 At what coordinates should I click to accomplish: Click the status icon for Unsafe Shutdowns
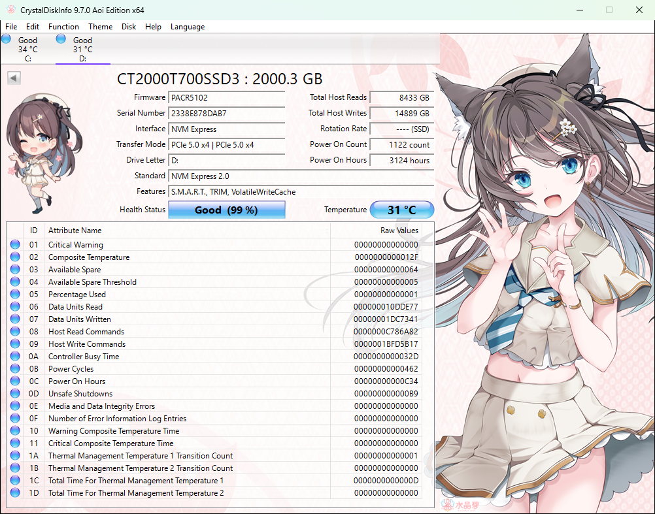click(15, 393)
